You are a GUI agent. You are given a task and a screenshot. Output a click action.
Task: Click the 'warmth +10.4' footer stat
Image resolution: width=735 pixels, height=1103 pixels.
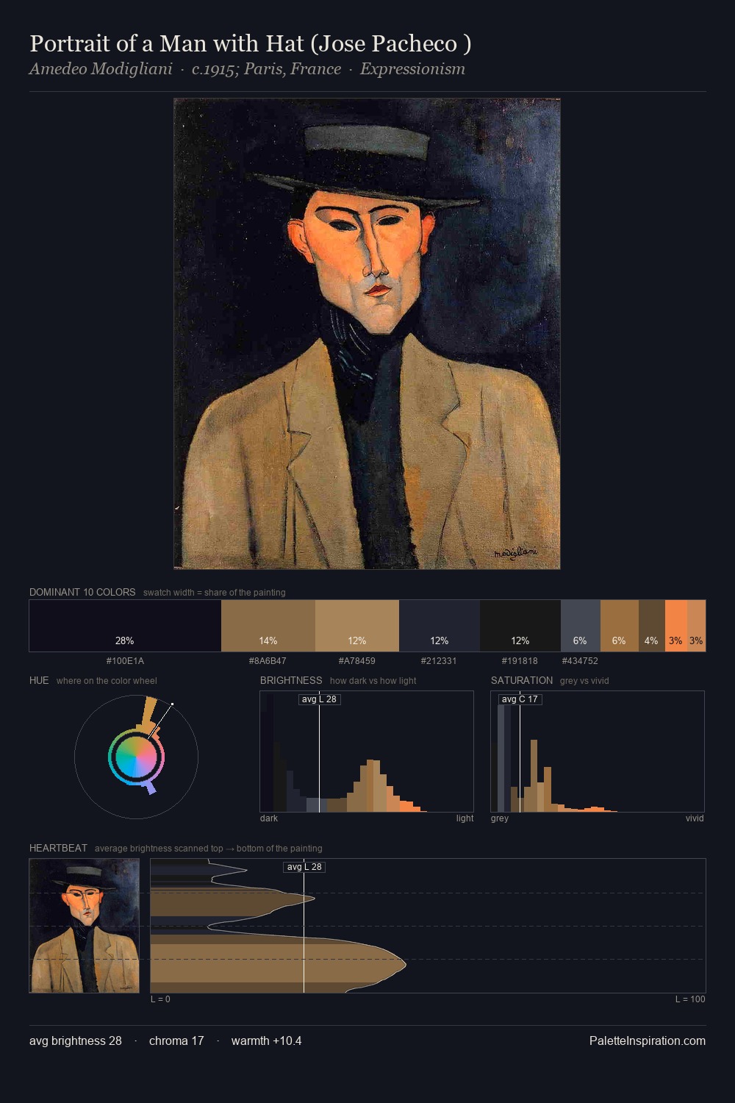click(x=266, y=1040)
